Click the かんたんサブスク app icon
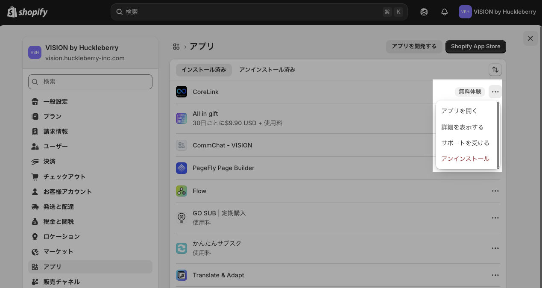542x288 pixels. click(182, 248)
